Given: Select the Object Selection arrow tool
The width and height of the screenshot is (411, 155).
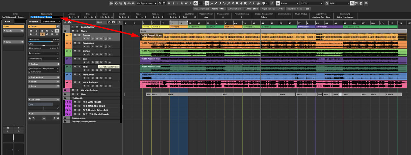Looking at the screenshot, I should 207,3.
